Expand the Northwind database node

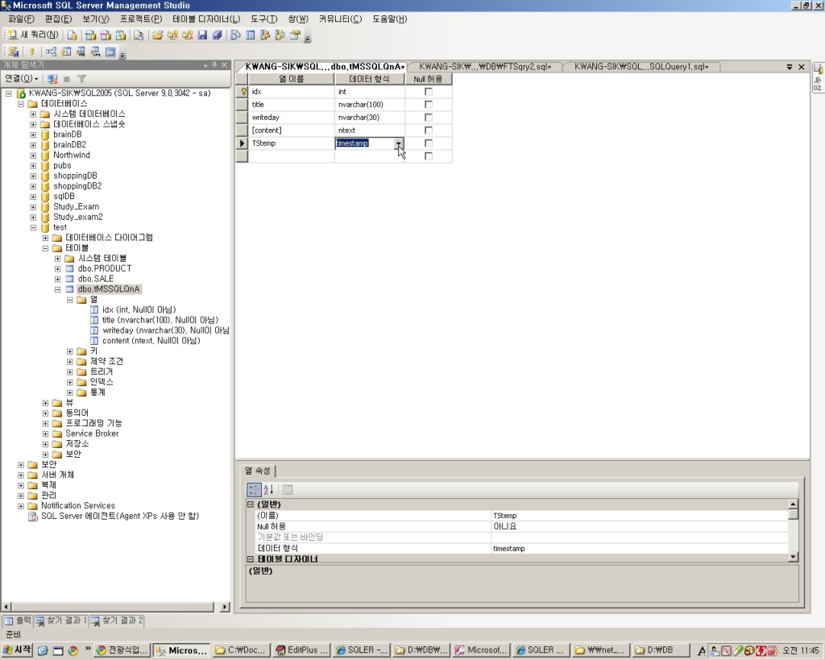(33, 156)
